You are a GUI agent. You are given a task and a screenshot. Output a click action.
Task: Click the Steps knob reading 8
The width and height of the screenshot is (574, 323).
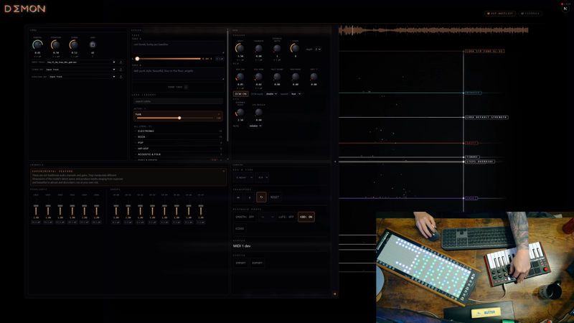[x=295, y=48]
